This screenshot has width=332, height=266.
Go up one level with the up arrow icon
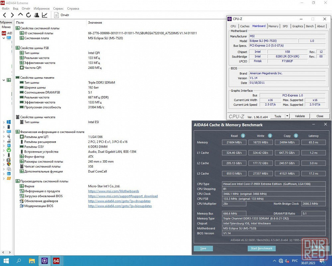tap(20, 14)
